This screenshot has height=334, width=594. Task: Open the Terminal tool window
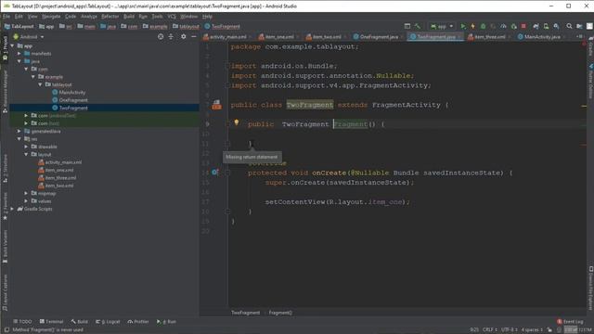[x=52, y=322]
